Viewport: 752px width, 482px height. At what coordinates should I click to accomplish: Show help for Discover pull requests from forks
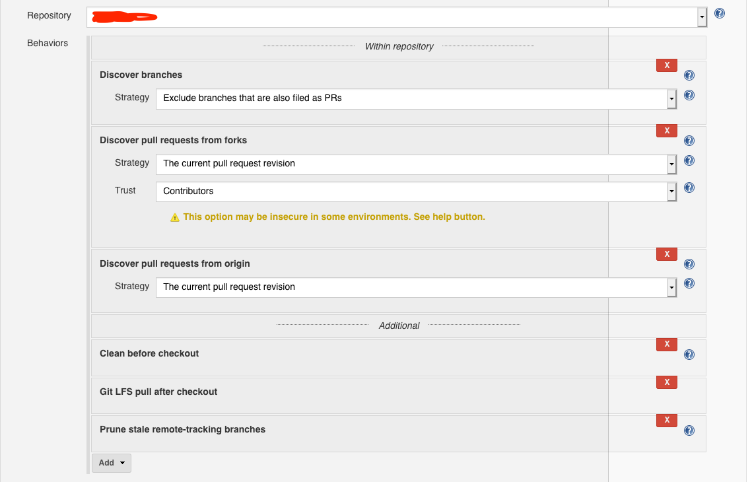coord(689,141)
